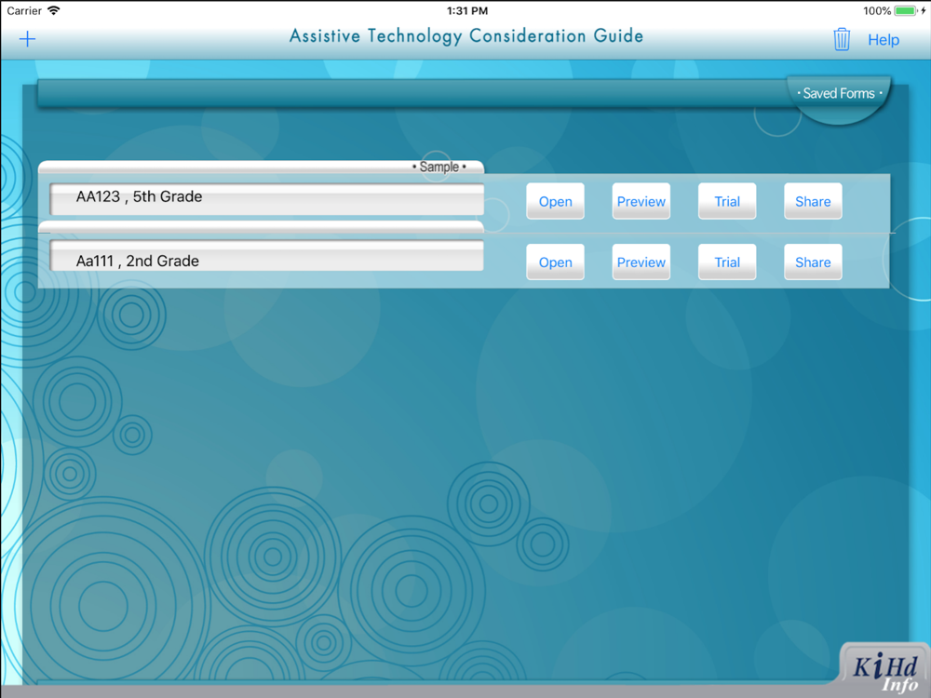The width and height of the screenshot is (931, 698).
Task: Start Trial for Aa111 2nd Grade
Action: coord(727,262)
